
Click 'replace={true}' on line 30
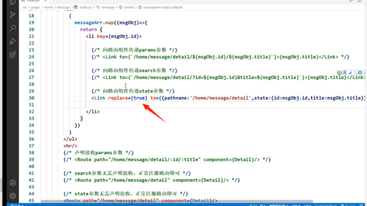(x=128, y=98)
